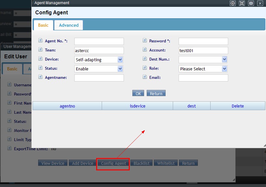
Task: Click Delete column header
Action: click(238, 106)
